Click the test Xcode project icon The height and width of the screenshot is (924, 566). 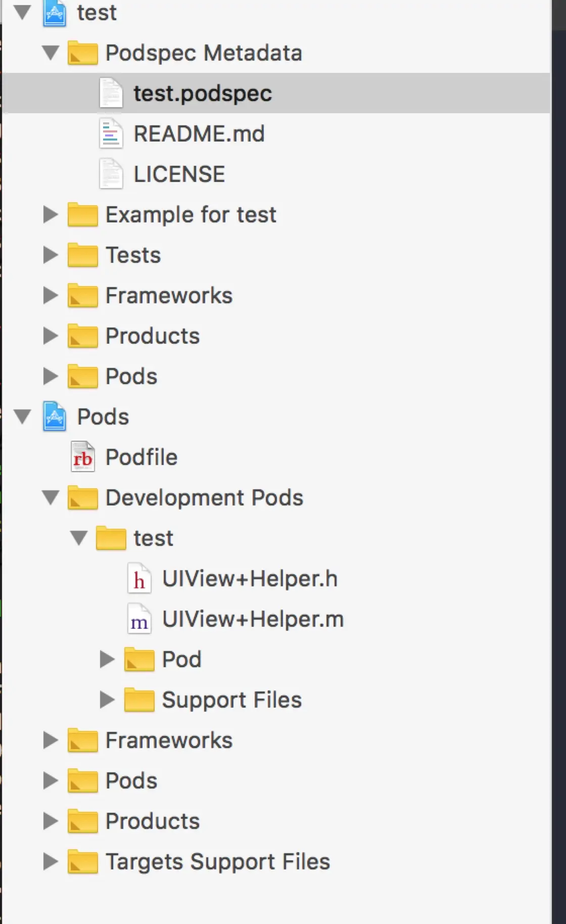[55, 13]
